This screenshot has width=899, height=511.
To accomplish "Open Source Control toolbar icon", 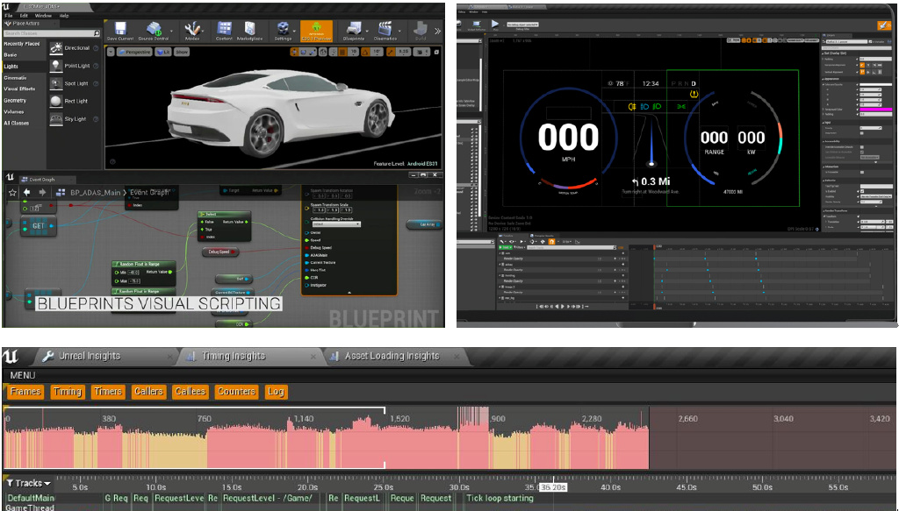I will (x=153, y=31).
